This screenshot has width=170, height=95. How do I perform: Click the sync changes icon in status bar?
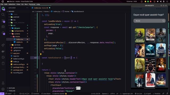(x=14, y=94)
